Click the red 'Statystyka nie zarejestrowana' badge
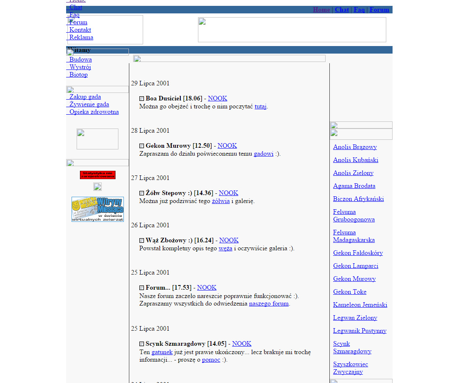The image size is (475, 383). [x=98, y=175]
